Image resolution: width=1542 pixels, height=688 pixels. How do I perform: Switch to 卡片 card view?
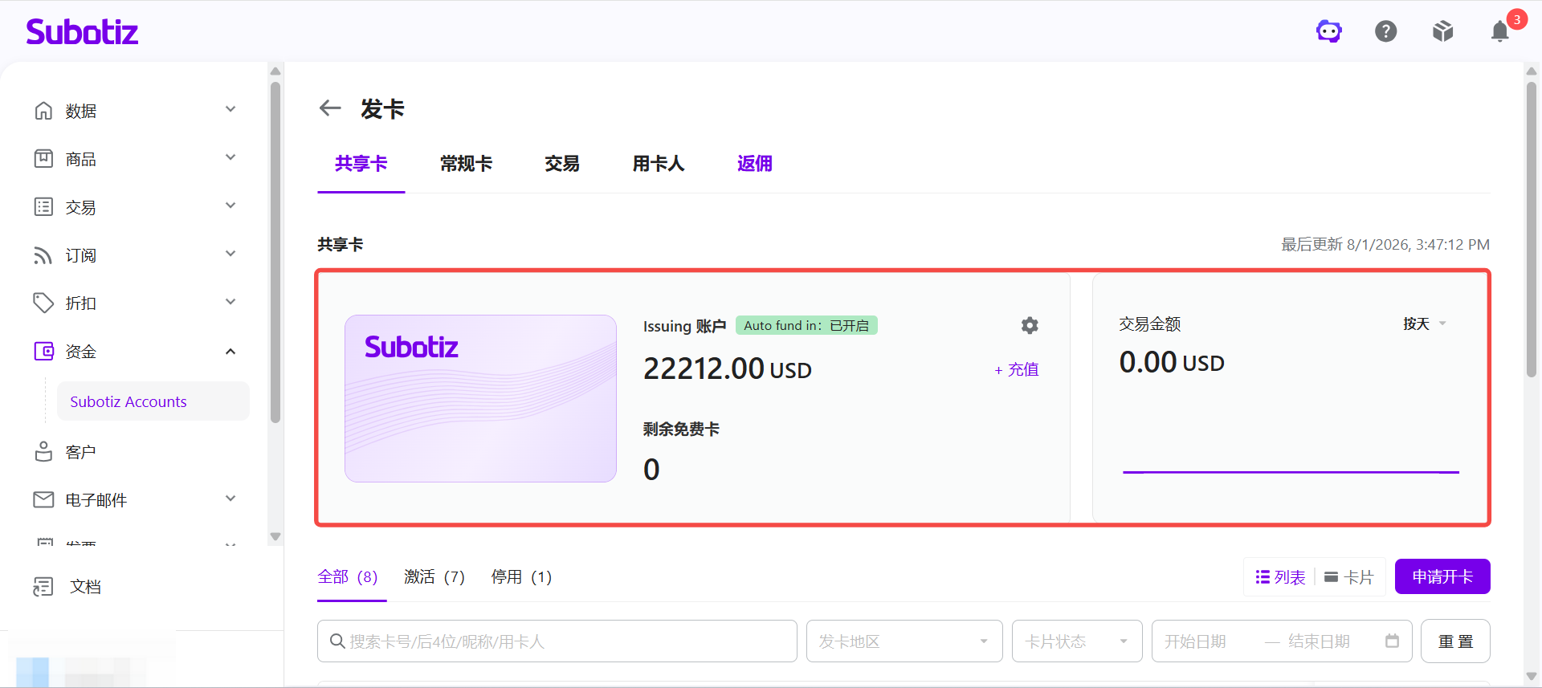coord(1349,577)
